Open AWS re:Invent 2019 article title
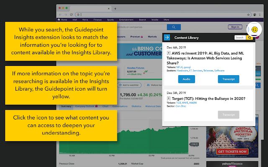Viewport: 268px width, 167px height. (x=205, y=58)
